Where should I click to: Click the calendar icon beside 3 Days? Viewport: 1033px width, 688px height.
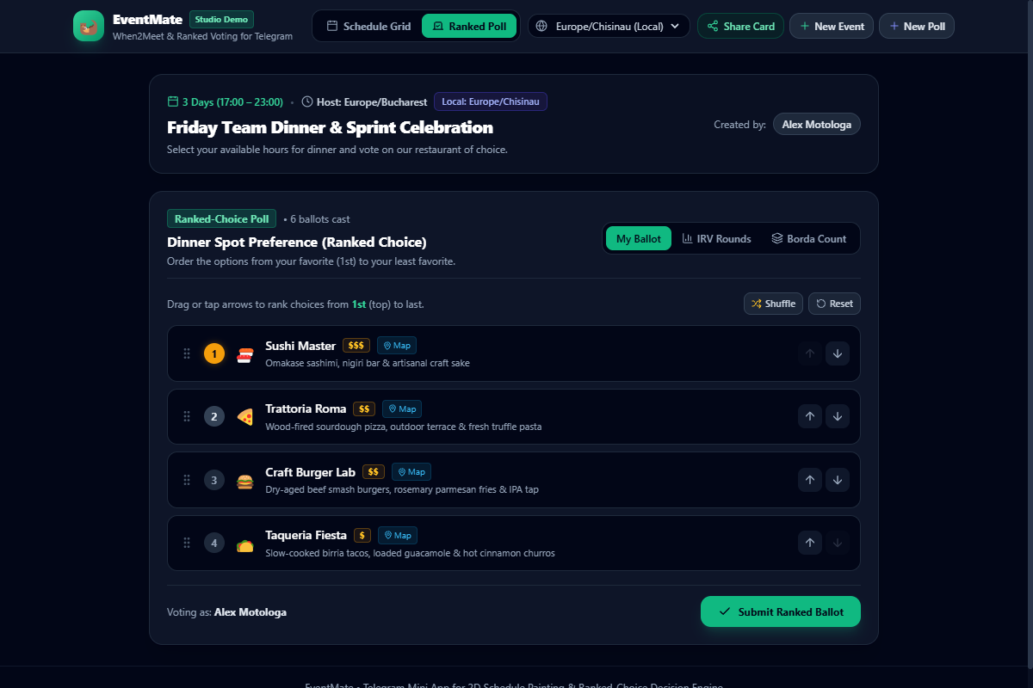point(172,101)
